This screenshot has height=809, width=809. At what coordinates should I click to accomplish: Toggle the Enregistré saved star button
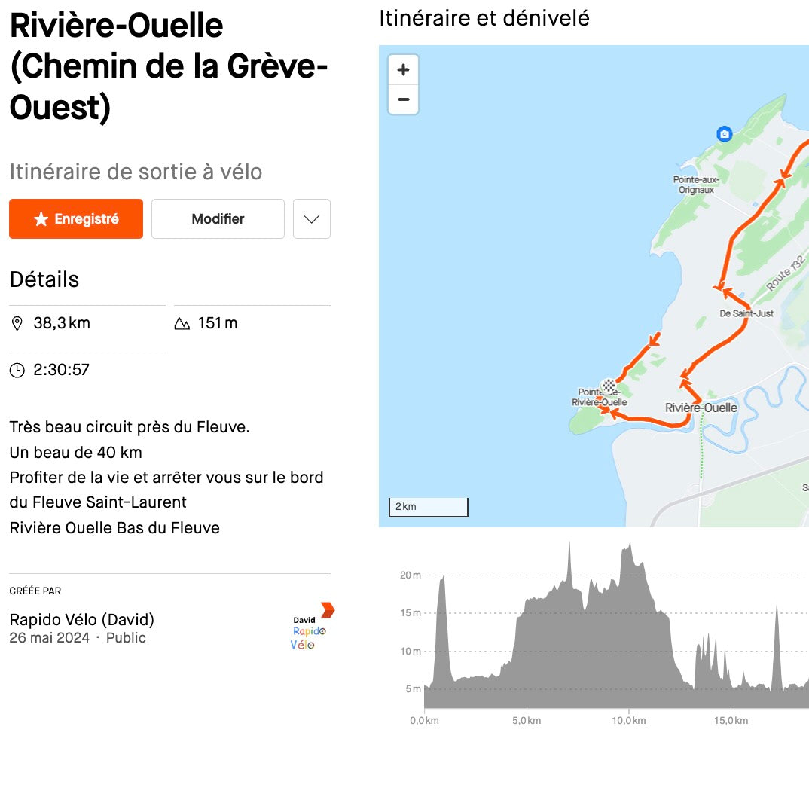pyautogui.click(x=76, y=218)
